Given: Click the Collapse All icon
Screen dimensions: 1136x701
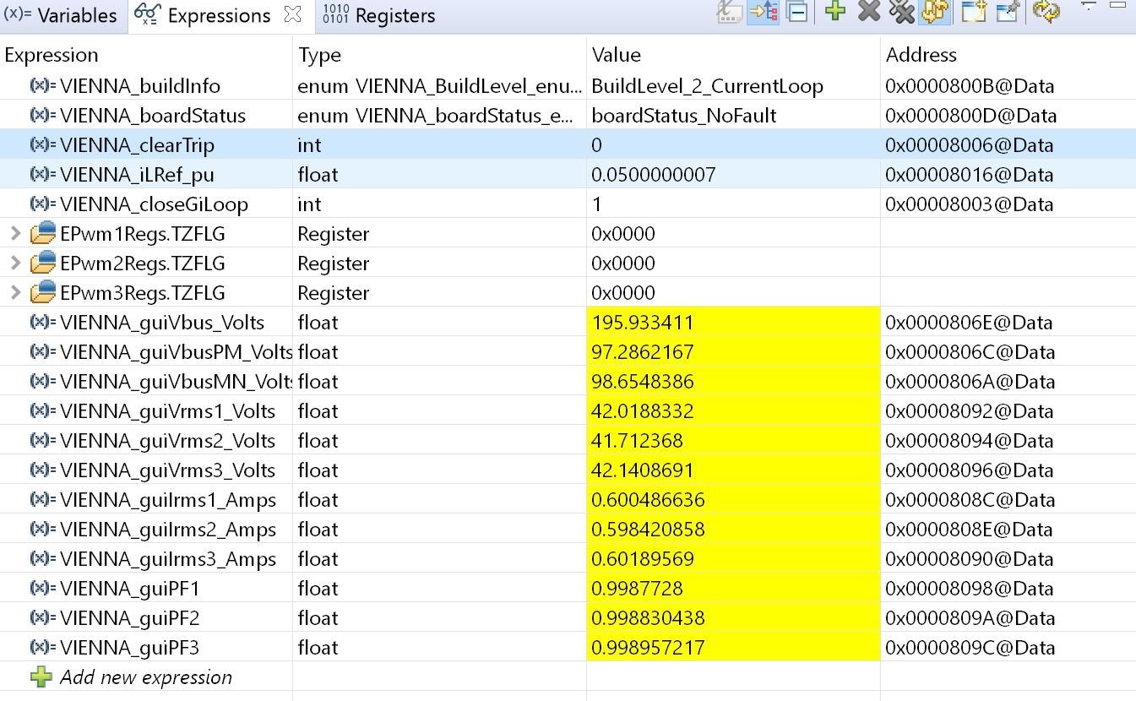Looking at the screenshot, I should pyautogui.click(x=796, y=12).
